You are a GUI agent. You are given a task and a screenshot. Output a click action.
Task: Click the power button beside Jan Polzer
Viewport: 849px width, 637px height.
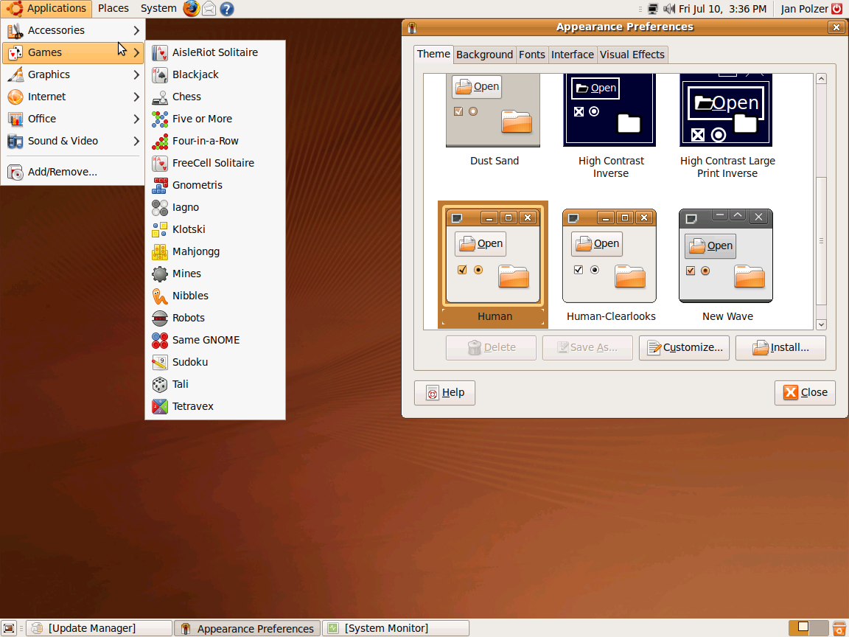(837, 9)
